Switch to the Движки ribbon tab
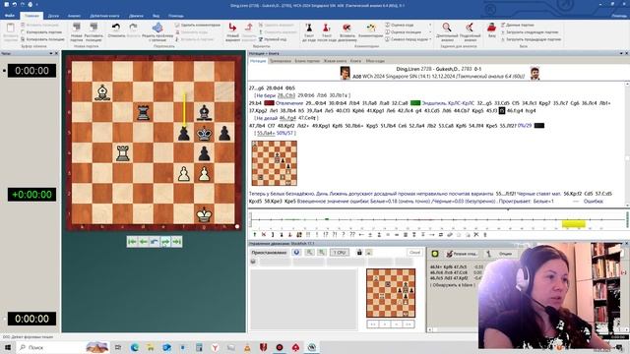Viewport: 630px width, 354px height. point(136,16)
